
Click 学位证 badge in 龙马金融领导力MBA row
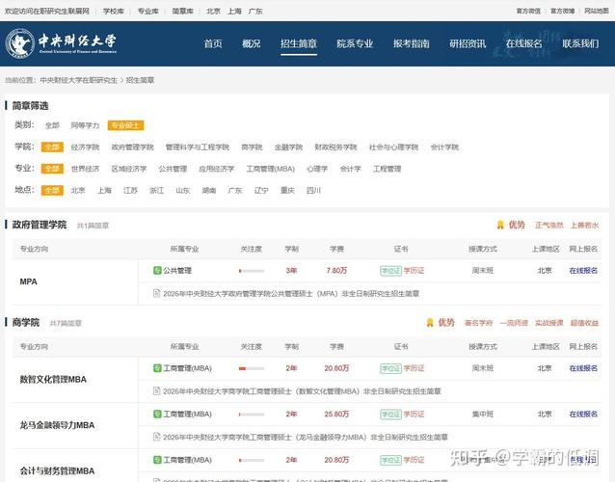pos(390,415)
